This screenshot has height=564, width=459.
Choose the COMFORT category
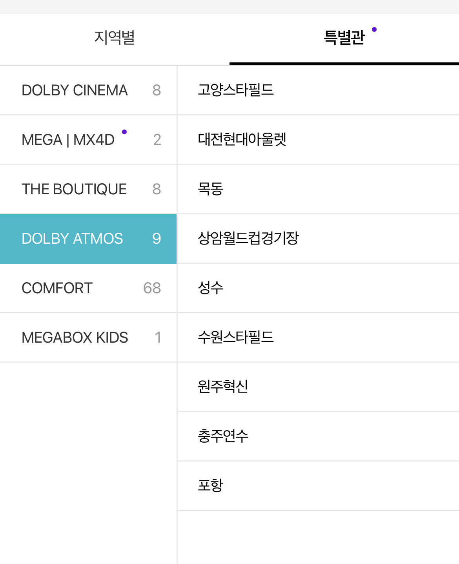click(x=57, y=288)
